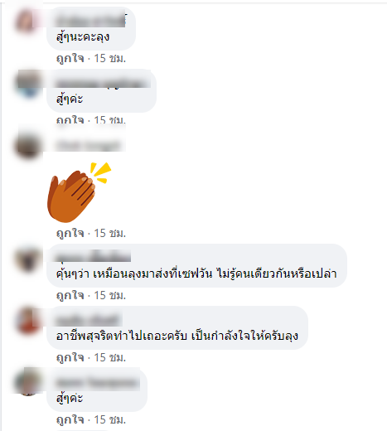Viewport: 387px width, 431px height.
Task: Like the clapping hands sticker comment
Action: point(70,234)
